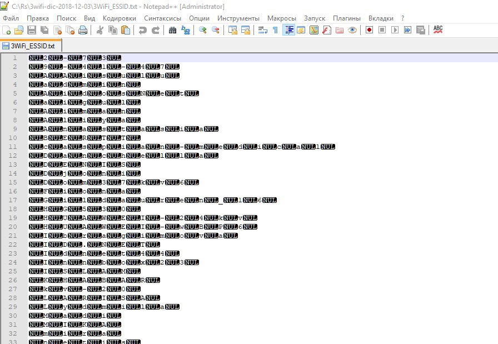Save the current file with floppy icon
The image size is (498, 344).
pos(32,30)
